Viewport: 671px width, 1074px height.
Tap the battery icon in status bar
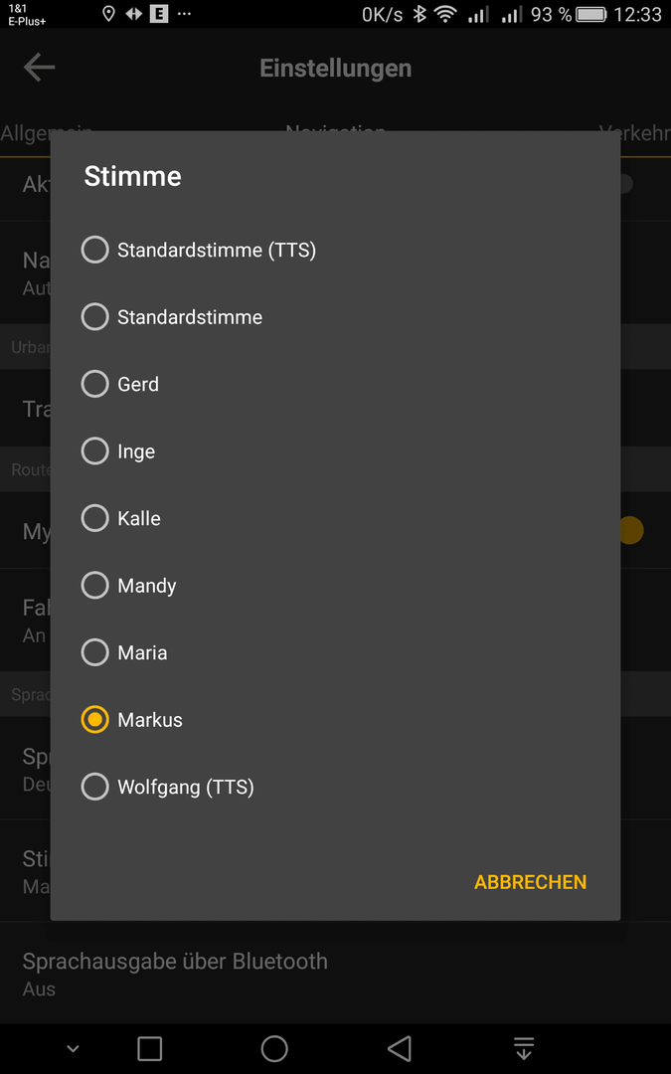coord(590,14)
